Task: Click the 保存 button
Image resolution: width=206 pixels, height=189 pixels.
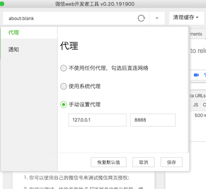Action: coord(171,162)
